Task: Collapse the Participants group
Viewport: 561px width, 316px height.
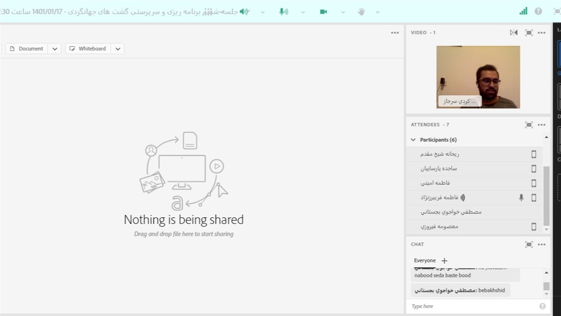Action: pos(413,140)
